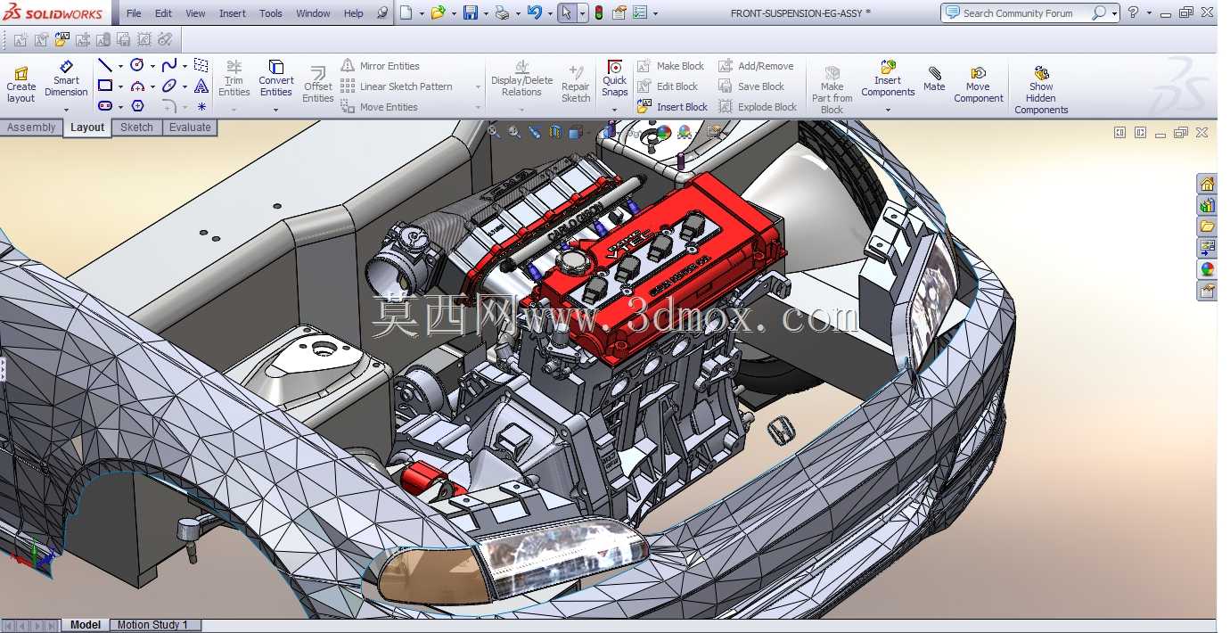The height and width of the screenshot is (633, 1230).
Task: Pin the menu bar with pushpin
Action: 381,13
